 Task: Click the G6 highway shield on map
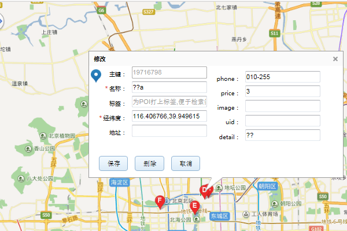tap(101, 10)
